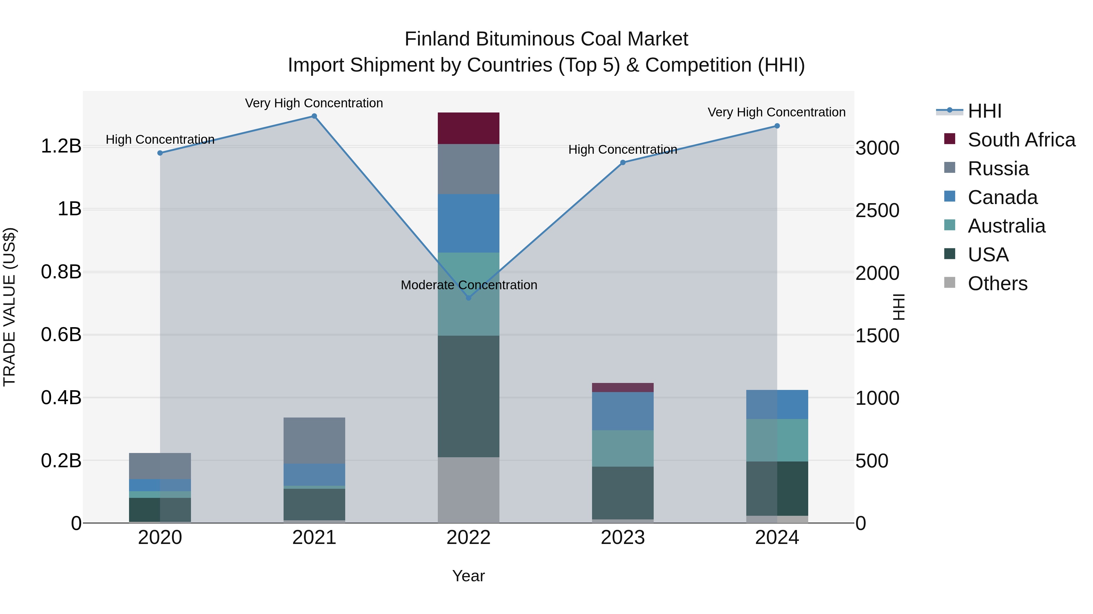1093x614 pixels.
Task: Click High Concentration label near 2023
Action: click(x=622, y=149)
